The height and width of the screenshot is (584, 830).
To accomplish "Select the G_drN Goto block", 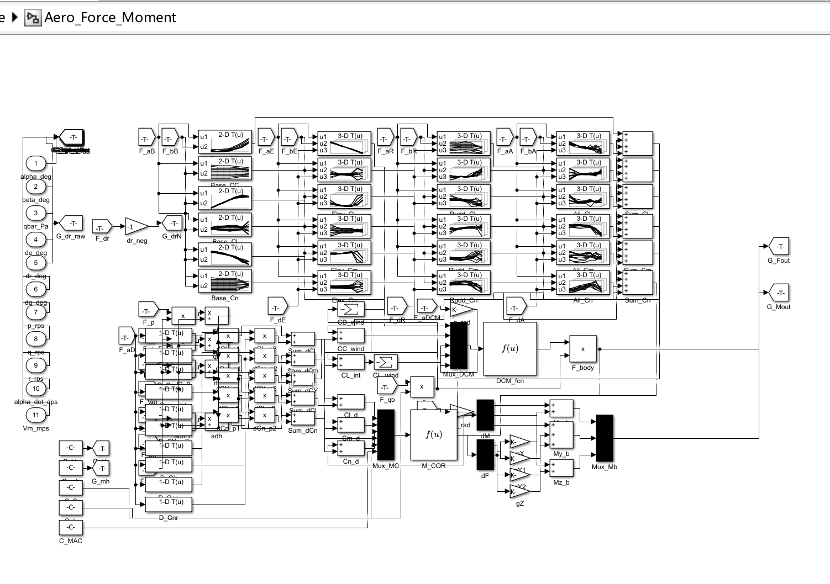I will [172, 224].
